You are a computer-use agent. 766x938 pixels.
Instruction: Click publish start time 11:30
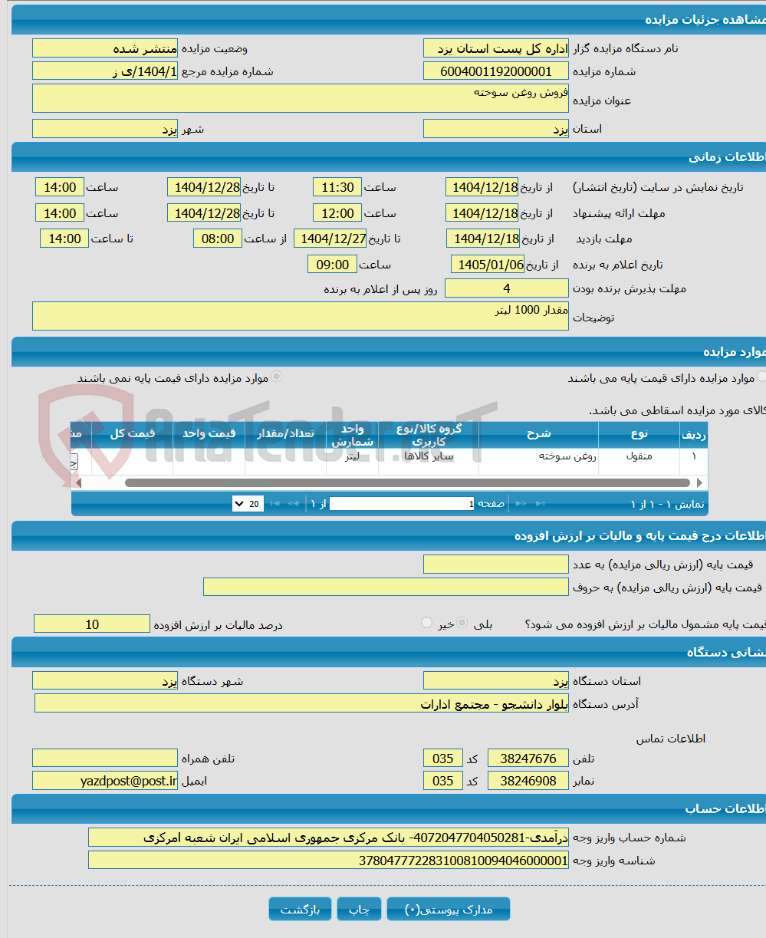click(x=337, y=187)
